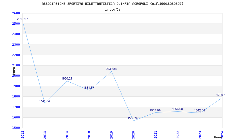Click the data label 2517.97
Image resolution: width=225 pixels, height=140 pixels.
tap(22, 19)
